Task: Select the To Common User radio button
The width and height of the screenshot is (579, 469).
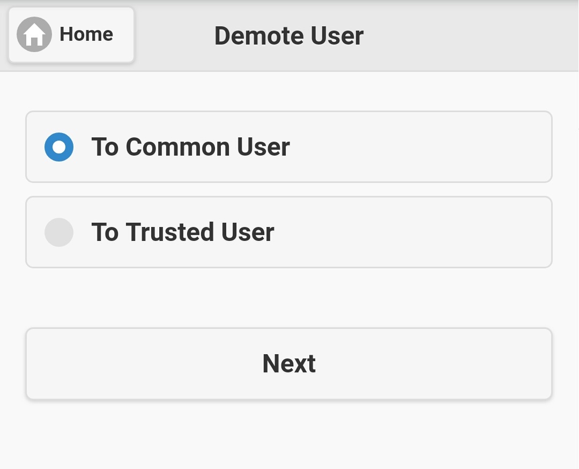Action: (59, 147)
